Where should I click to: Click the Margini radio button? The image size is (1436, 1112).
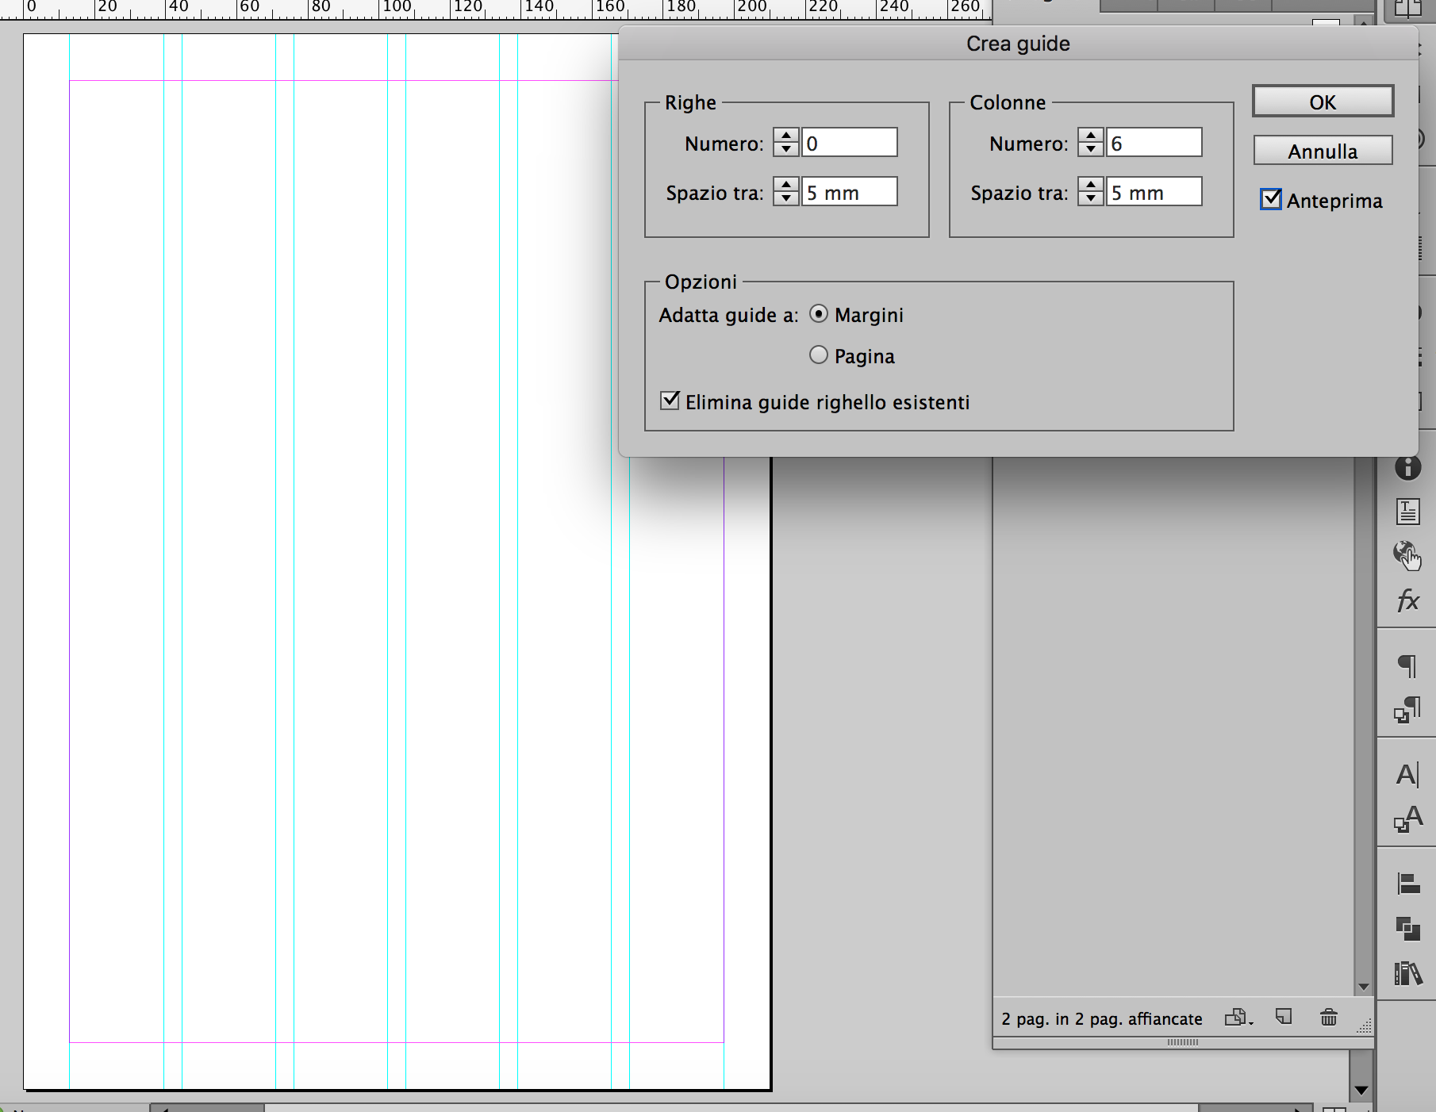(819, 314)
